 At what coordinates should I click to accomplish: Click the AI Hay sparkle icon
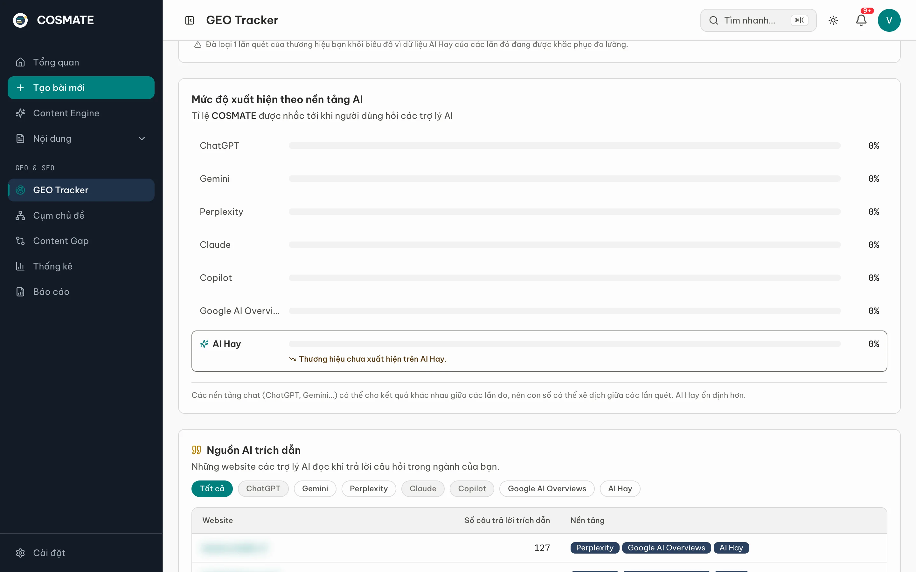coord(204,344)
